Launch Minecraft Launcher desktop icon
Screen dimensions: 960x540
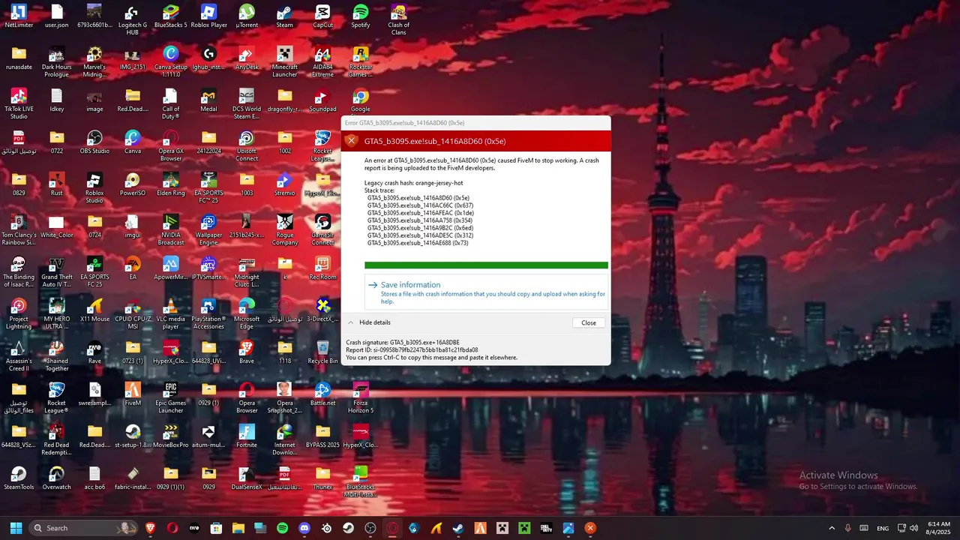tap(285, 61)
